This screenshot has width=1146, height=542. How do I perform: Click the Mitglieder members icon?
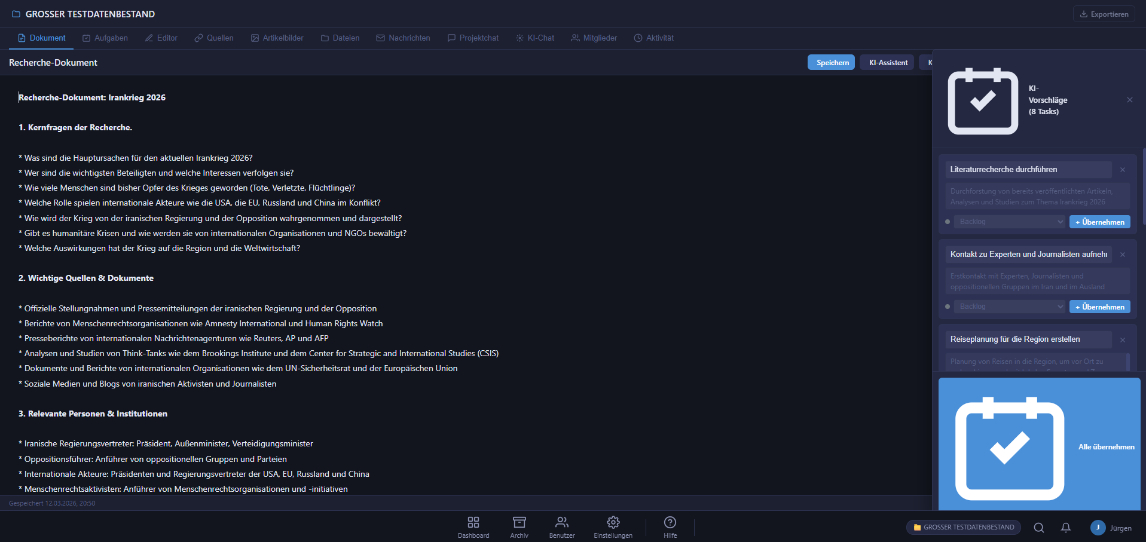pos(574,38)
